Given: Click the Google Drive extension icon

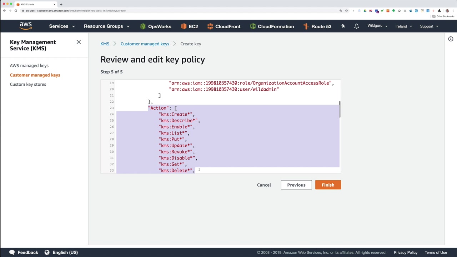Looking at the screenshot, I should pyautogui.click(x=365, y=11).
